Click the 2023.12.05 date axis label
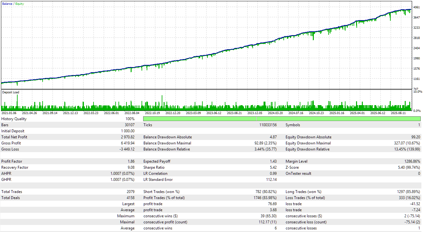 point(255,113)
